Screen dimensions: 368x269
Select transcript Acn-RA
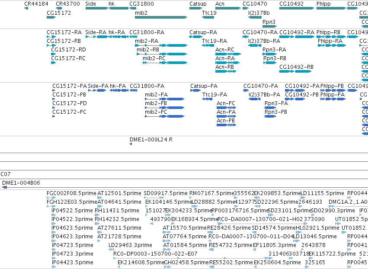pyautogui.click(x=225, y=58)
